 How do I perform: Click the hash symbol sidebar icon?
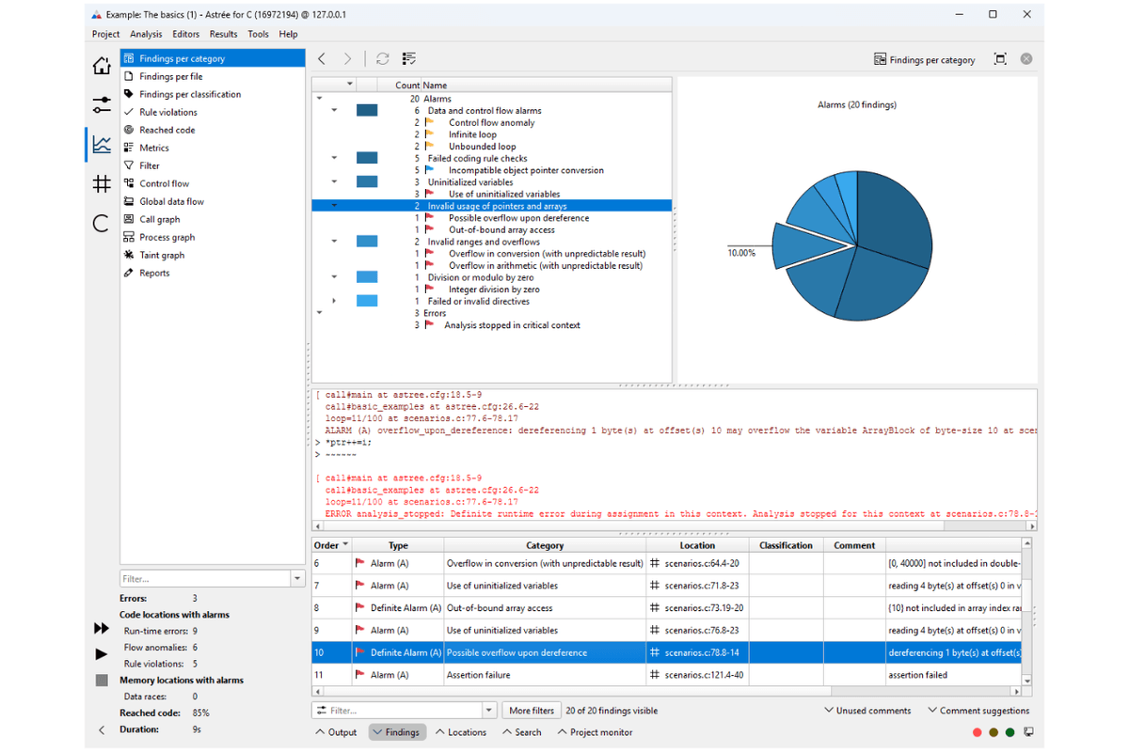click(x=102, y=183)
